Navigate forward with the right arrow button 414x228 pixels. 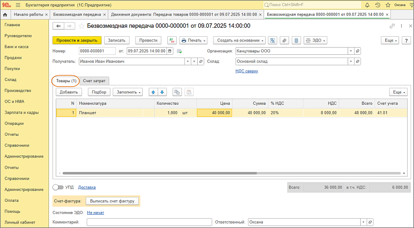pyautogui.click(x=70, y=26)
